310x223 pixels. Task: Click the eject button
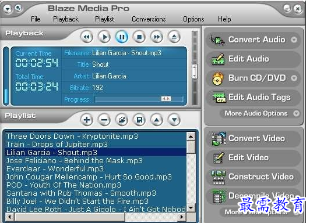click(x=174, y=37)
